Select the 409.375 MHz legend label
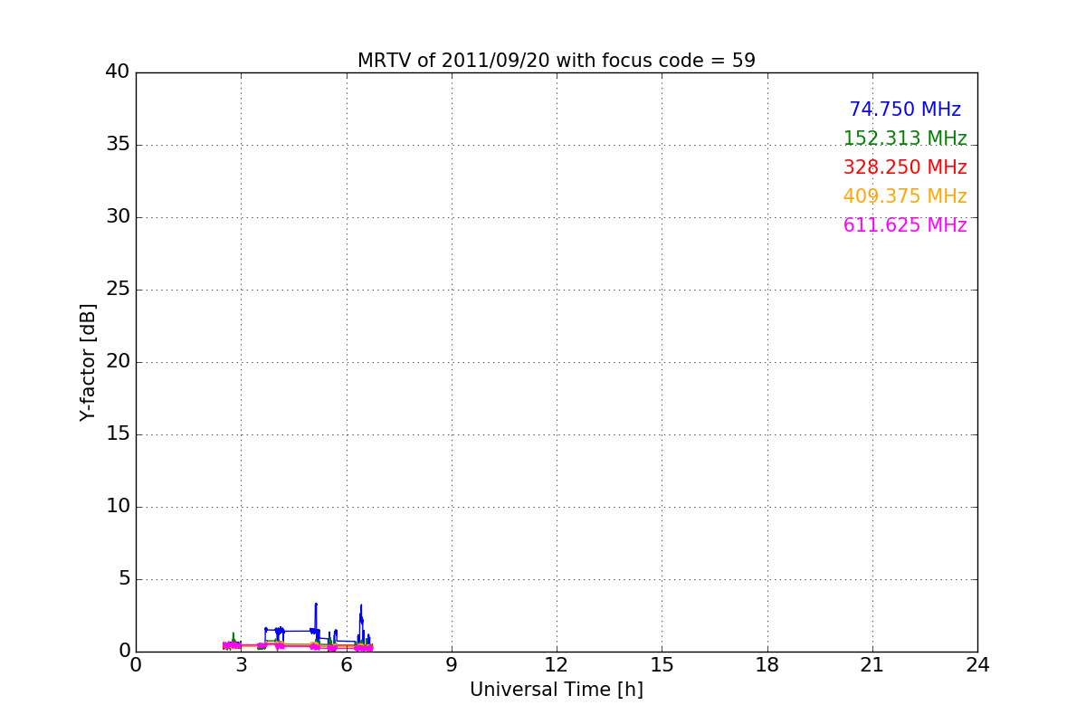The width and height of the screenshot is (1086, 724). coord(905,196)
